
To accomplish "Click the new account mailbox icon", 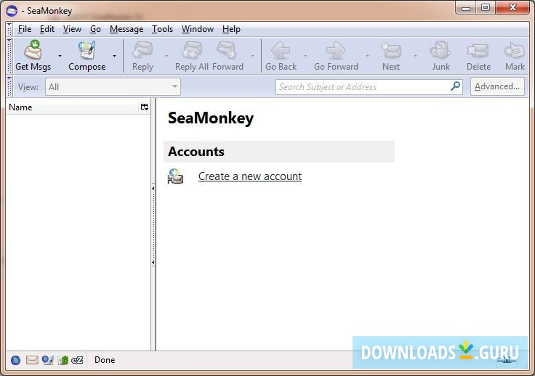I will pyautogui.click(x=175, y=176).
